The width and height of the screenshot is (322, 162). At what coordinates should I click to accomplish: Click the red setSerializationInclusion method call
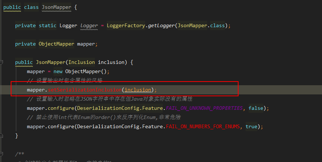[x=85, y=90]
